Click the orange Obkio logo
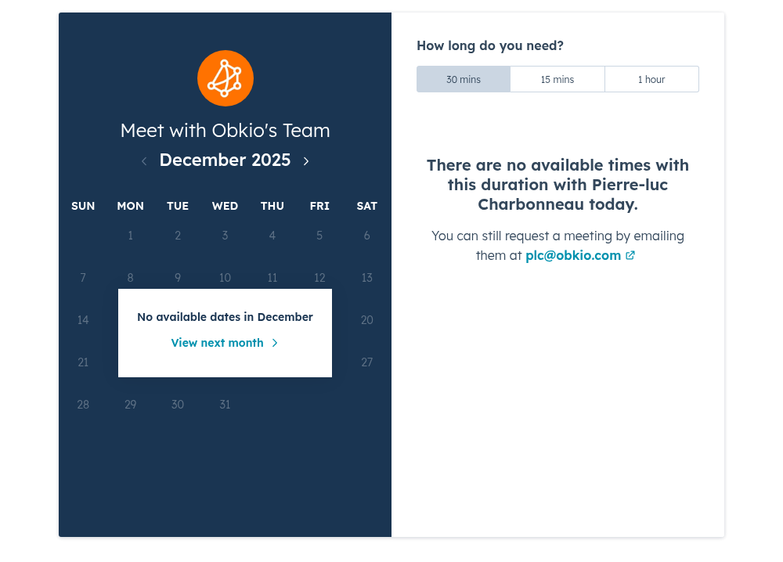This screenshot has height=562, width=783. click(x=226, y=78)
